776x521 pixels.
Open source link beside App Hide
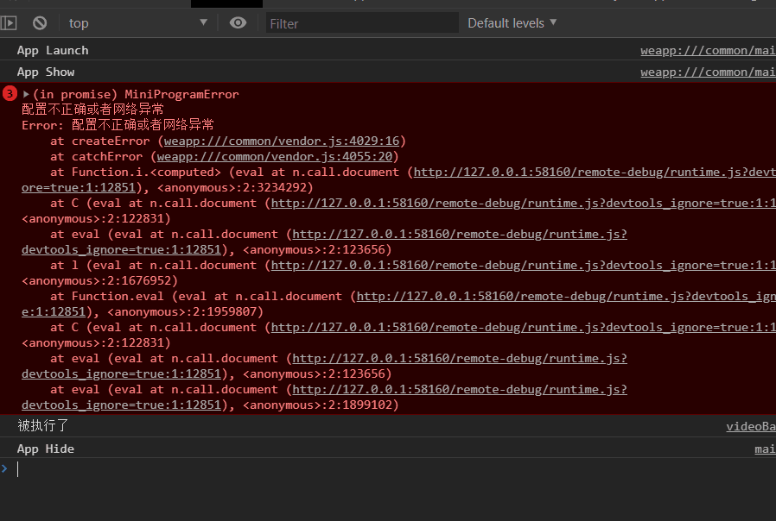[765, 449]
